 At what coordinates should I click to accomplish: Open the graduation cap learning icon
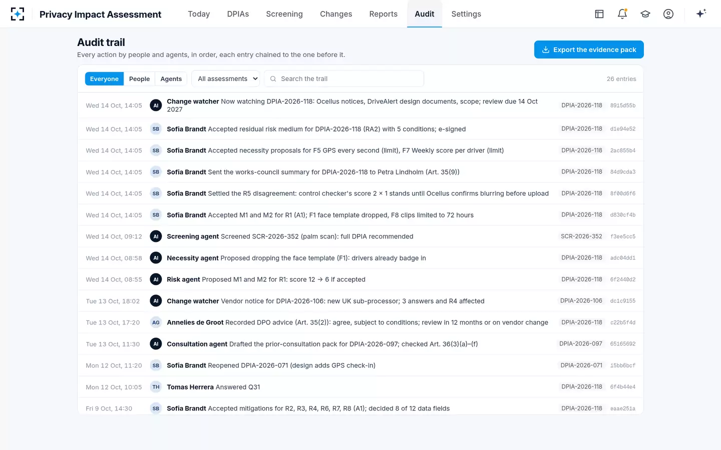coord(645,14)
